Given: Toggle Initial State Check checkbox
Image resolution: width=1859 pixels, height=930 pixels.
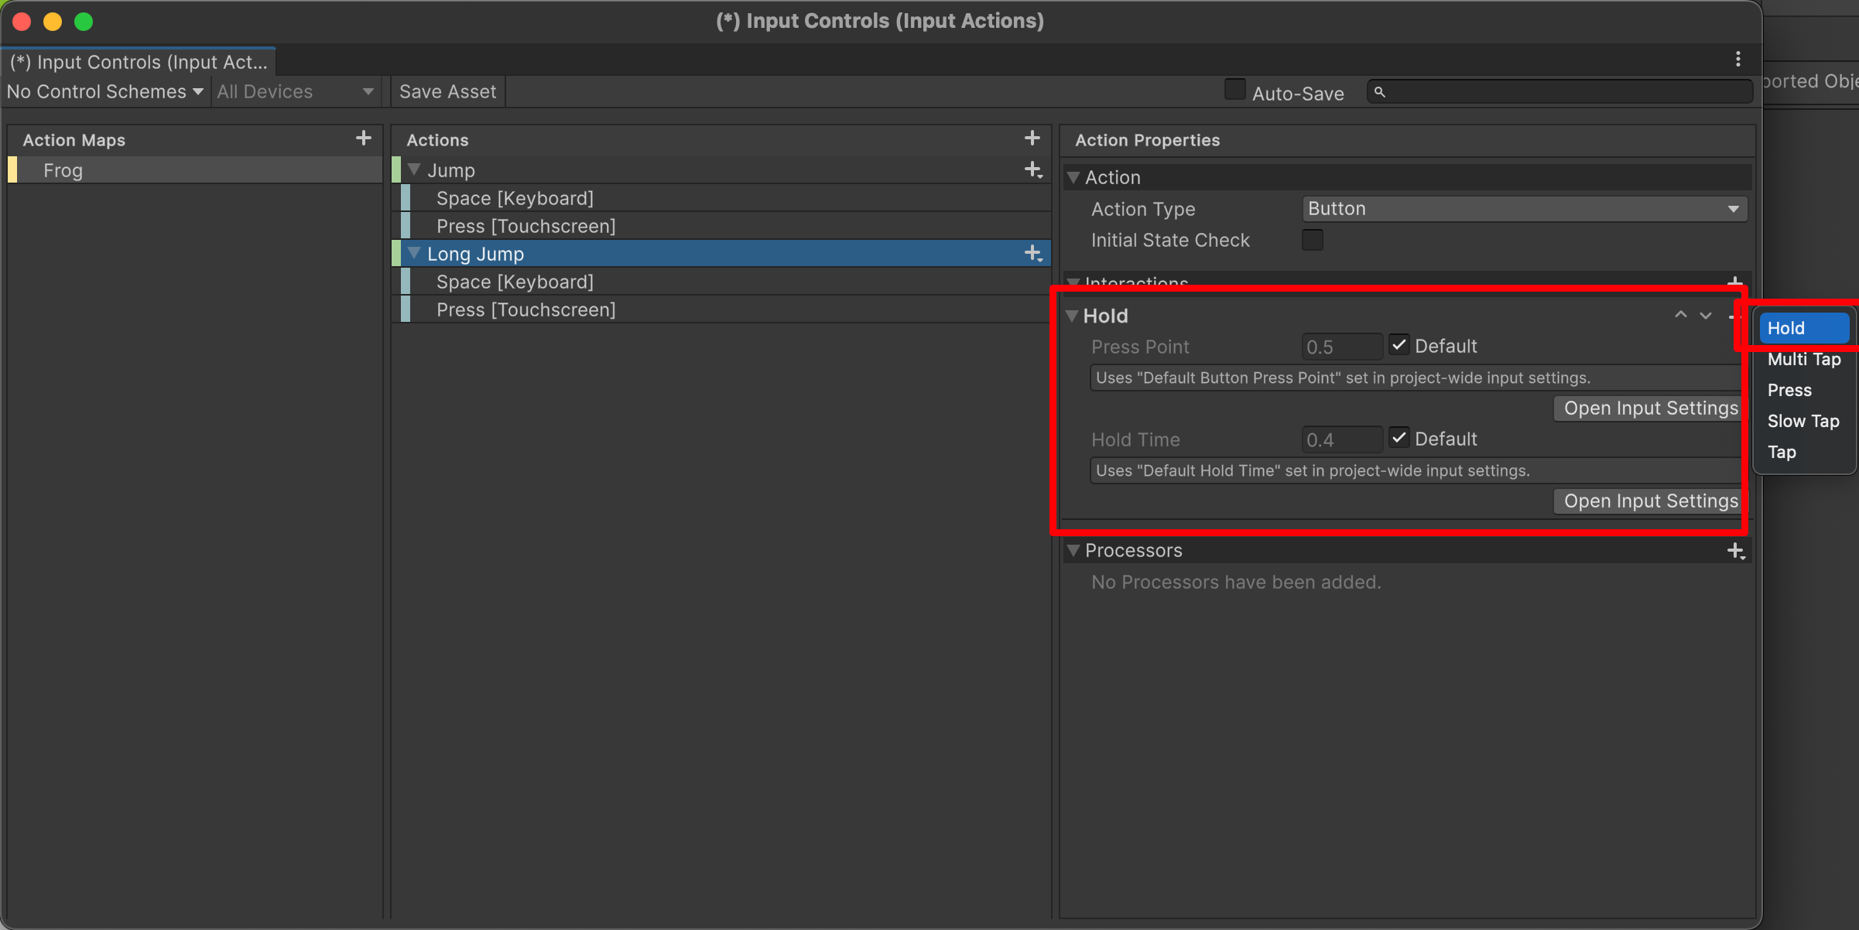Looking at the screenshot, I should pyautogui.click(x=1312, y=240).
